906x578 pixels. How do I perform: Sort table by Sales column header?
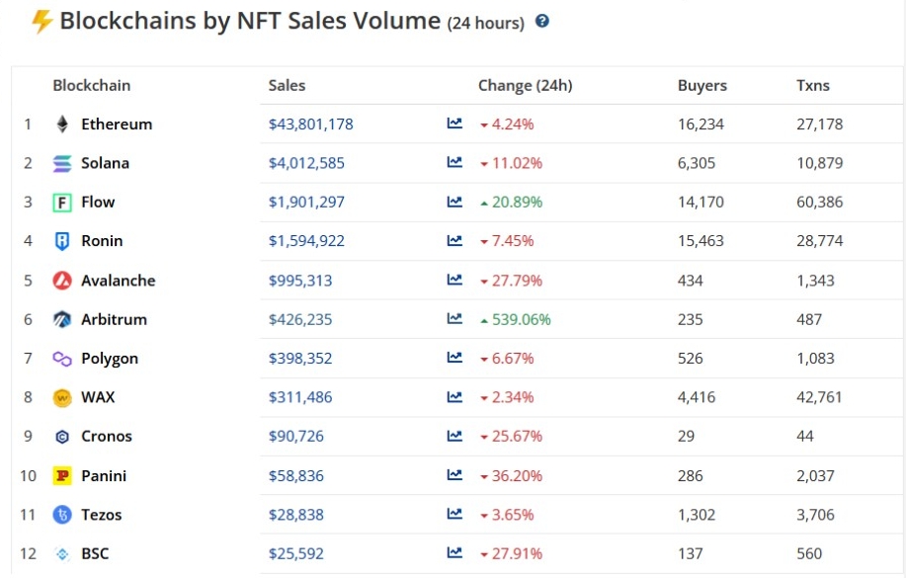287,86
